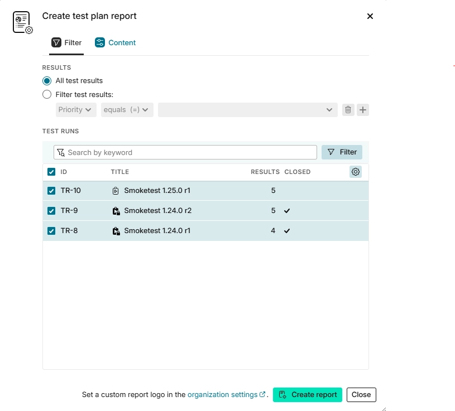
Task: Select the Filter tab
Action: pyautogui.click(x=66, y=43)
